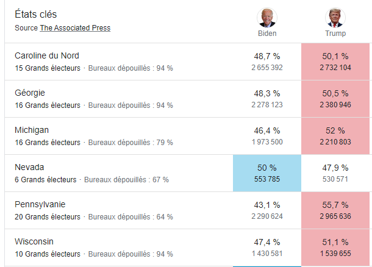Screen dimensions: 372x267
Task: Click Biden's portrait photo icon
Action: pyautogui.click(x=267, y=17)
